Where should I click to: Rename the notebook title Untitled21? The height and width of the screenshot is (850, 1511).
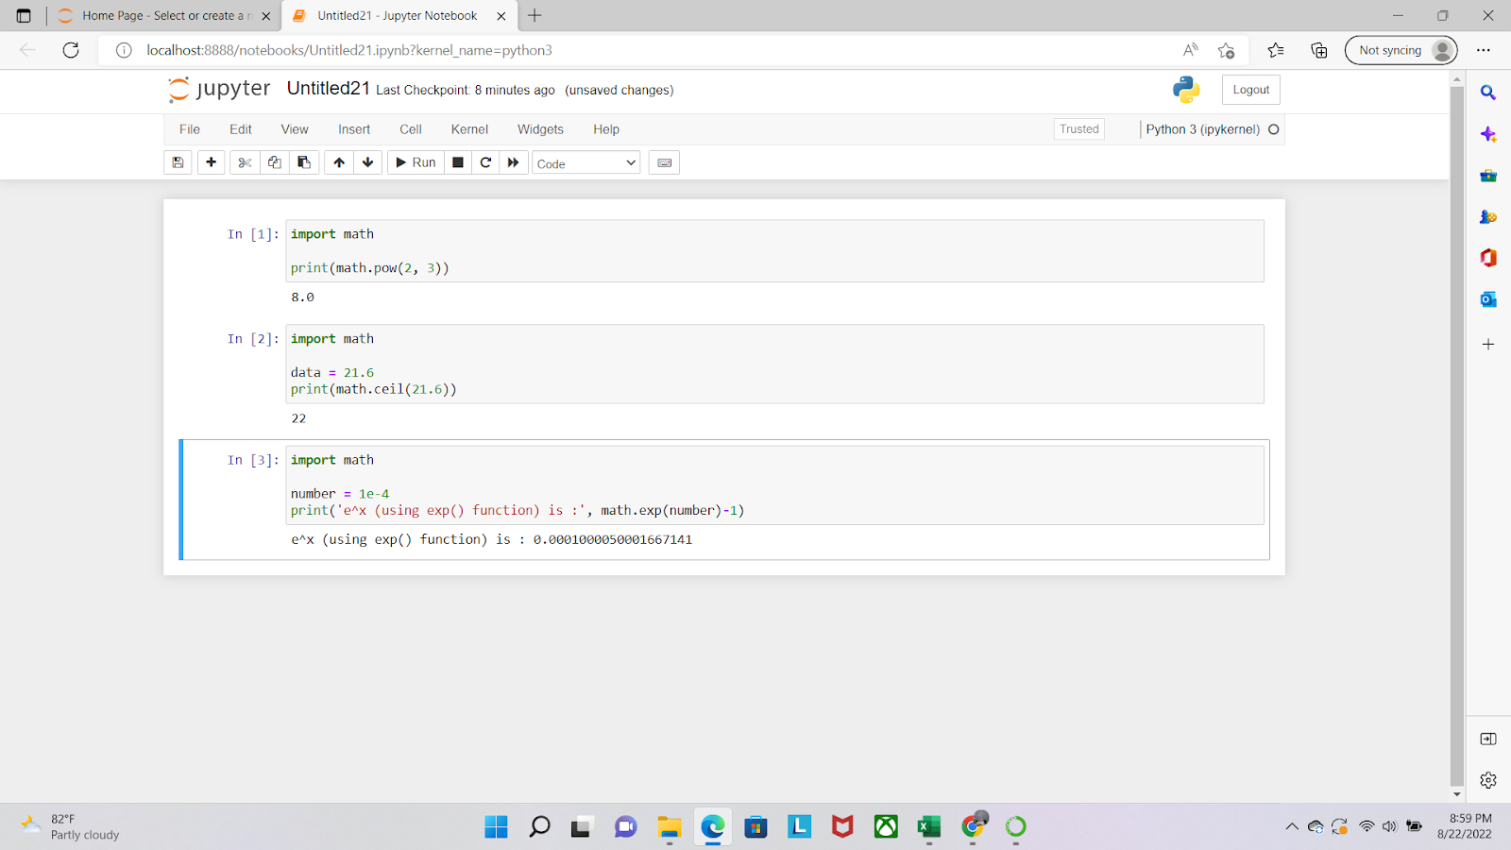[329, 89]
